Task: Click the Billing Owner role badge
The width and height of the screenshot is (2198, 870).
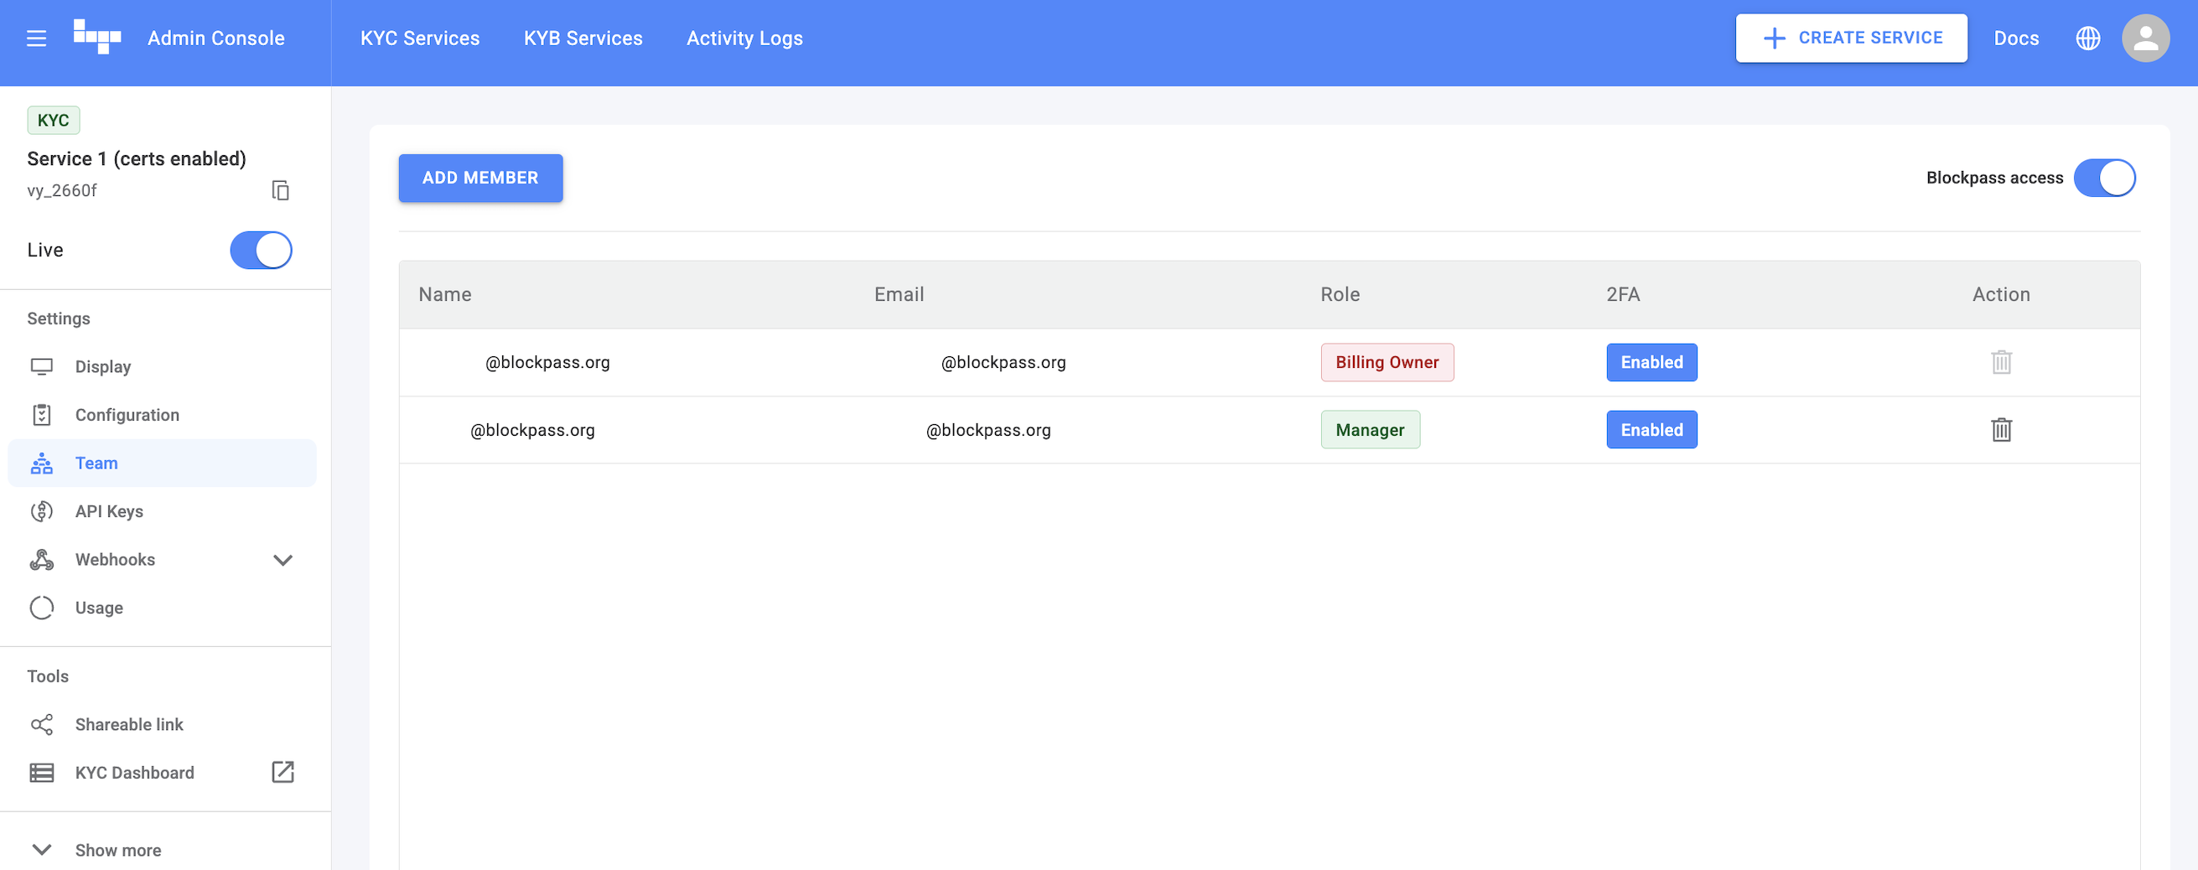Action: (x=1387, y=362)
